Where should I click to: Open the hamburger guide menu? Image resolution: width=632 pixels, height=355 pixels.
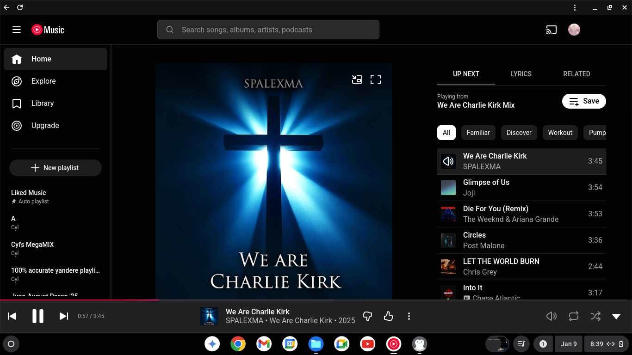coord(17,30)
